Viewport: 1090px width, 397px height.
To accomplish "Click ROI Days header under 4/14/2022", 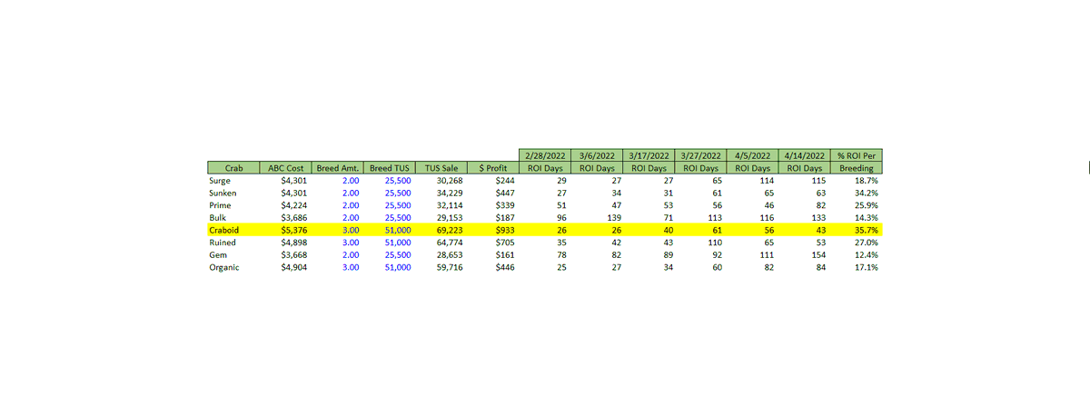I will (806, 168).
